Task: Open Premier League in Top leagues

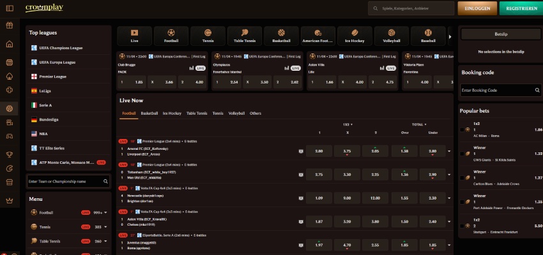Action: coord(68,76)
